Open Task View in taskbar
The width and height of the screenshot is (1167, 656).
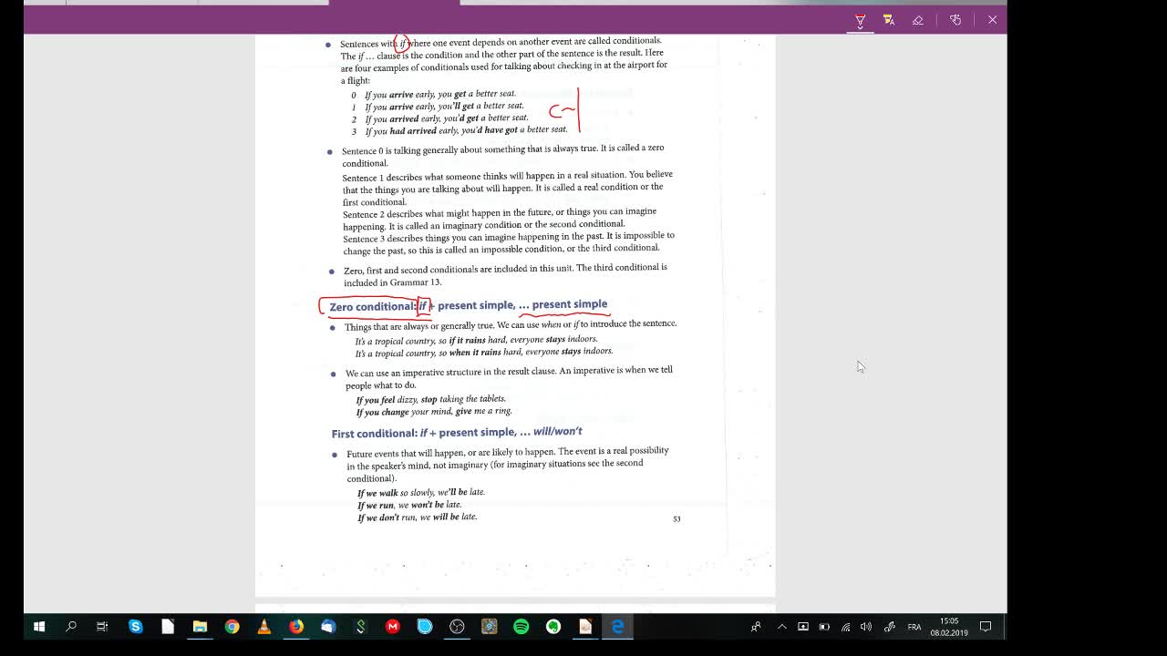coord(102,627)
